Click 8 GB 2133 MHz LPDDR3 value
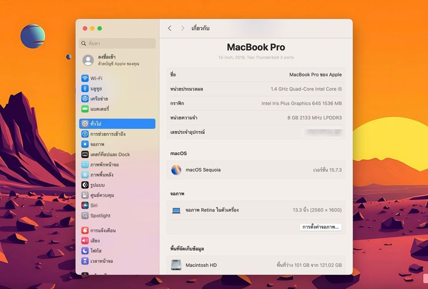This screenshot has width=428, height=289. point(314,118)
